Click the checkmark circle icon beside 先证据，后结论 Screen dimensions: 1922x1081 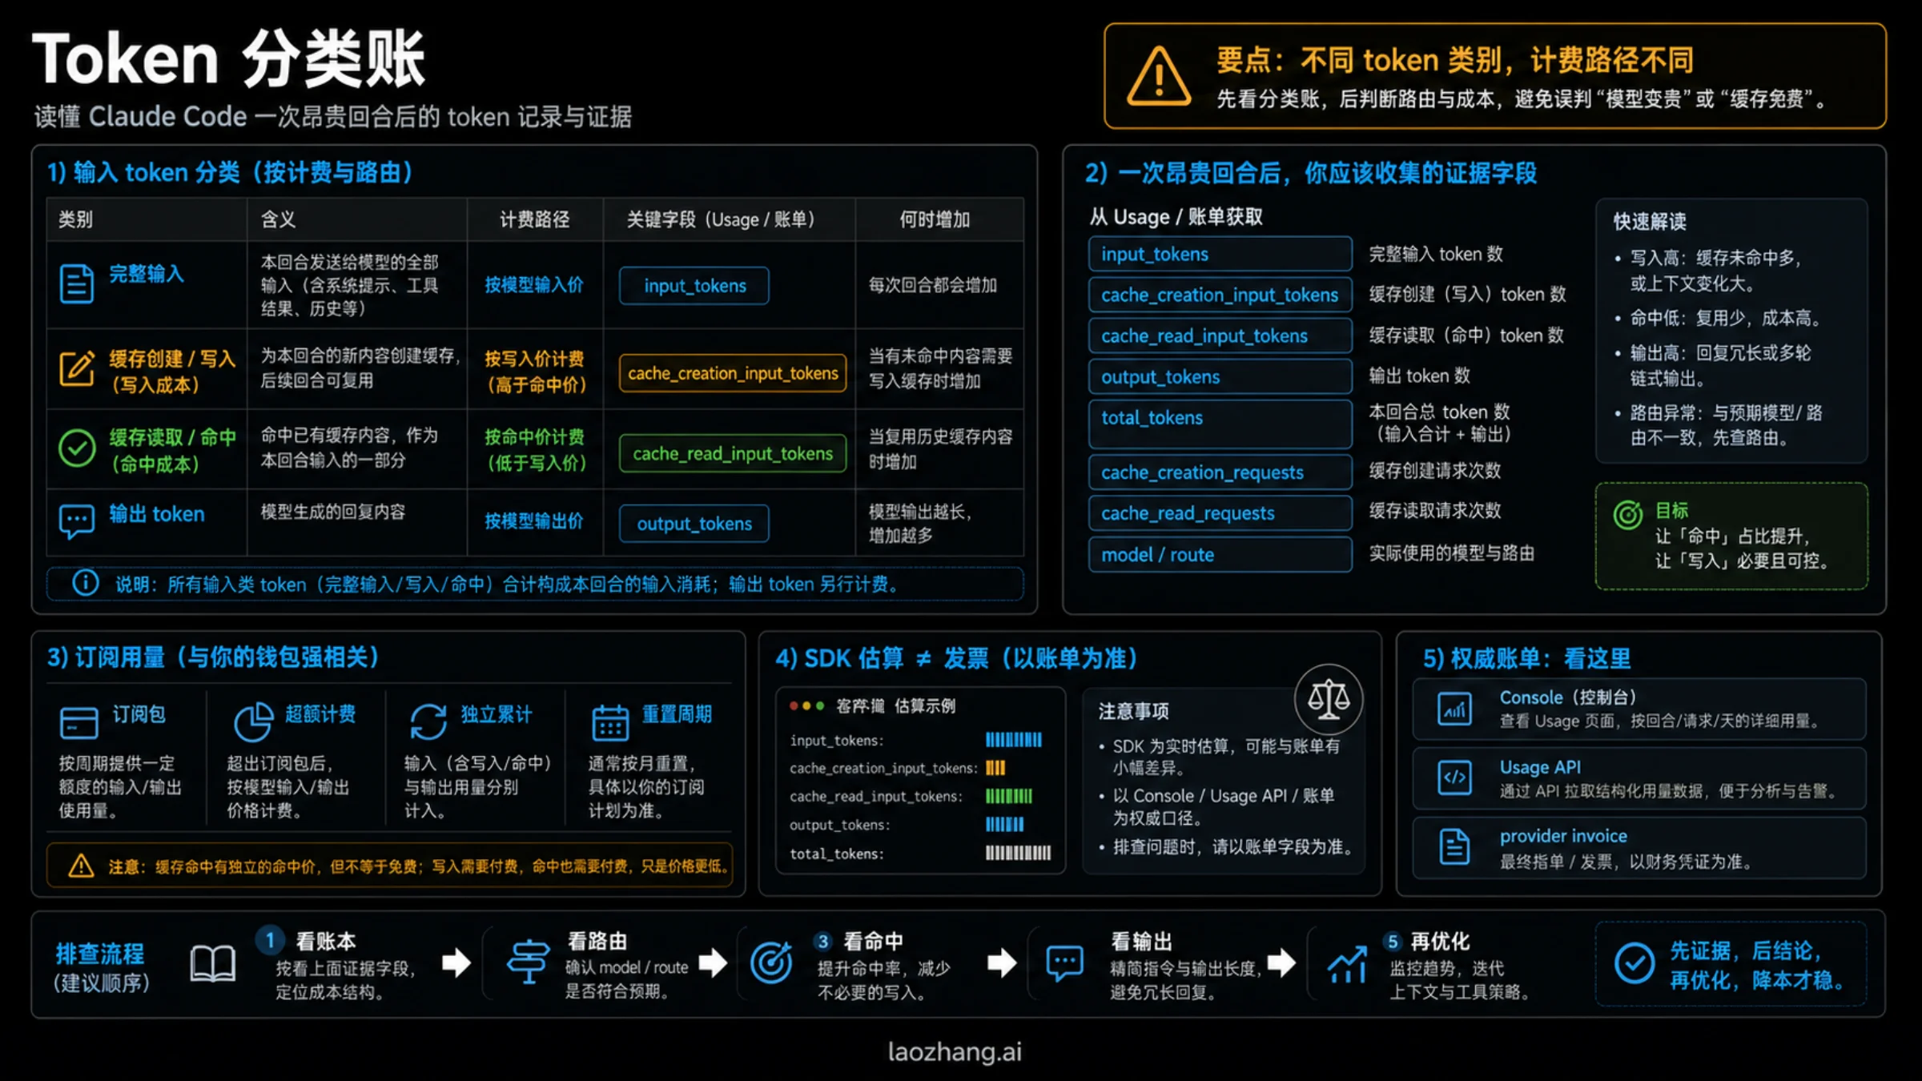[1635, 963]
